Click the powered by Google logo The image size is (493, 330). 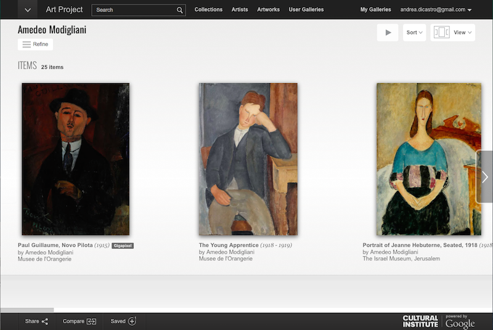(x=460, y=321)
